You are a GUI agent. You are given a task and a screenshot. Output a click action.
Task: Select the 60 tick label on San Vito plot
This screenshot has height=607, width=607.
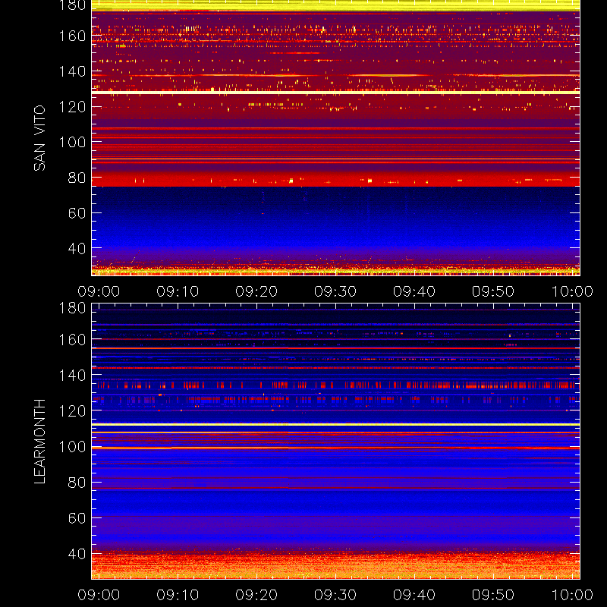coord(77,213)
